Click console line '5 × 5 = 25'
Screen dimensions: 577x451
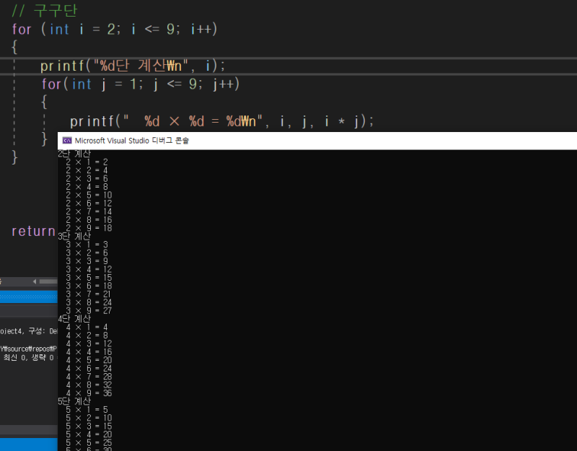pyautogui.click(x=89, y=443)
